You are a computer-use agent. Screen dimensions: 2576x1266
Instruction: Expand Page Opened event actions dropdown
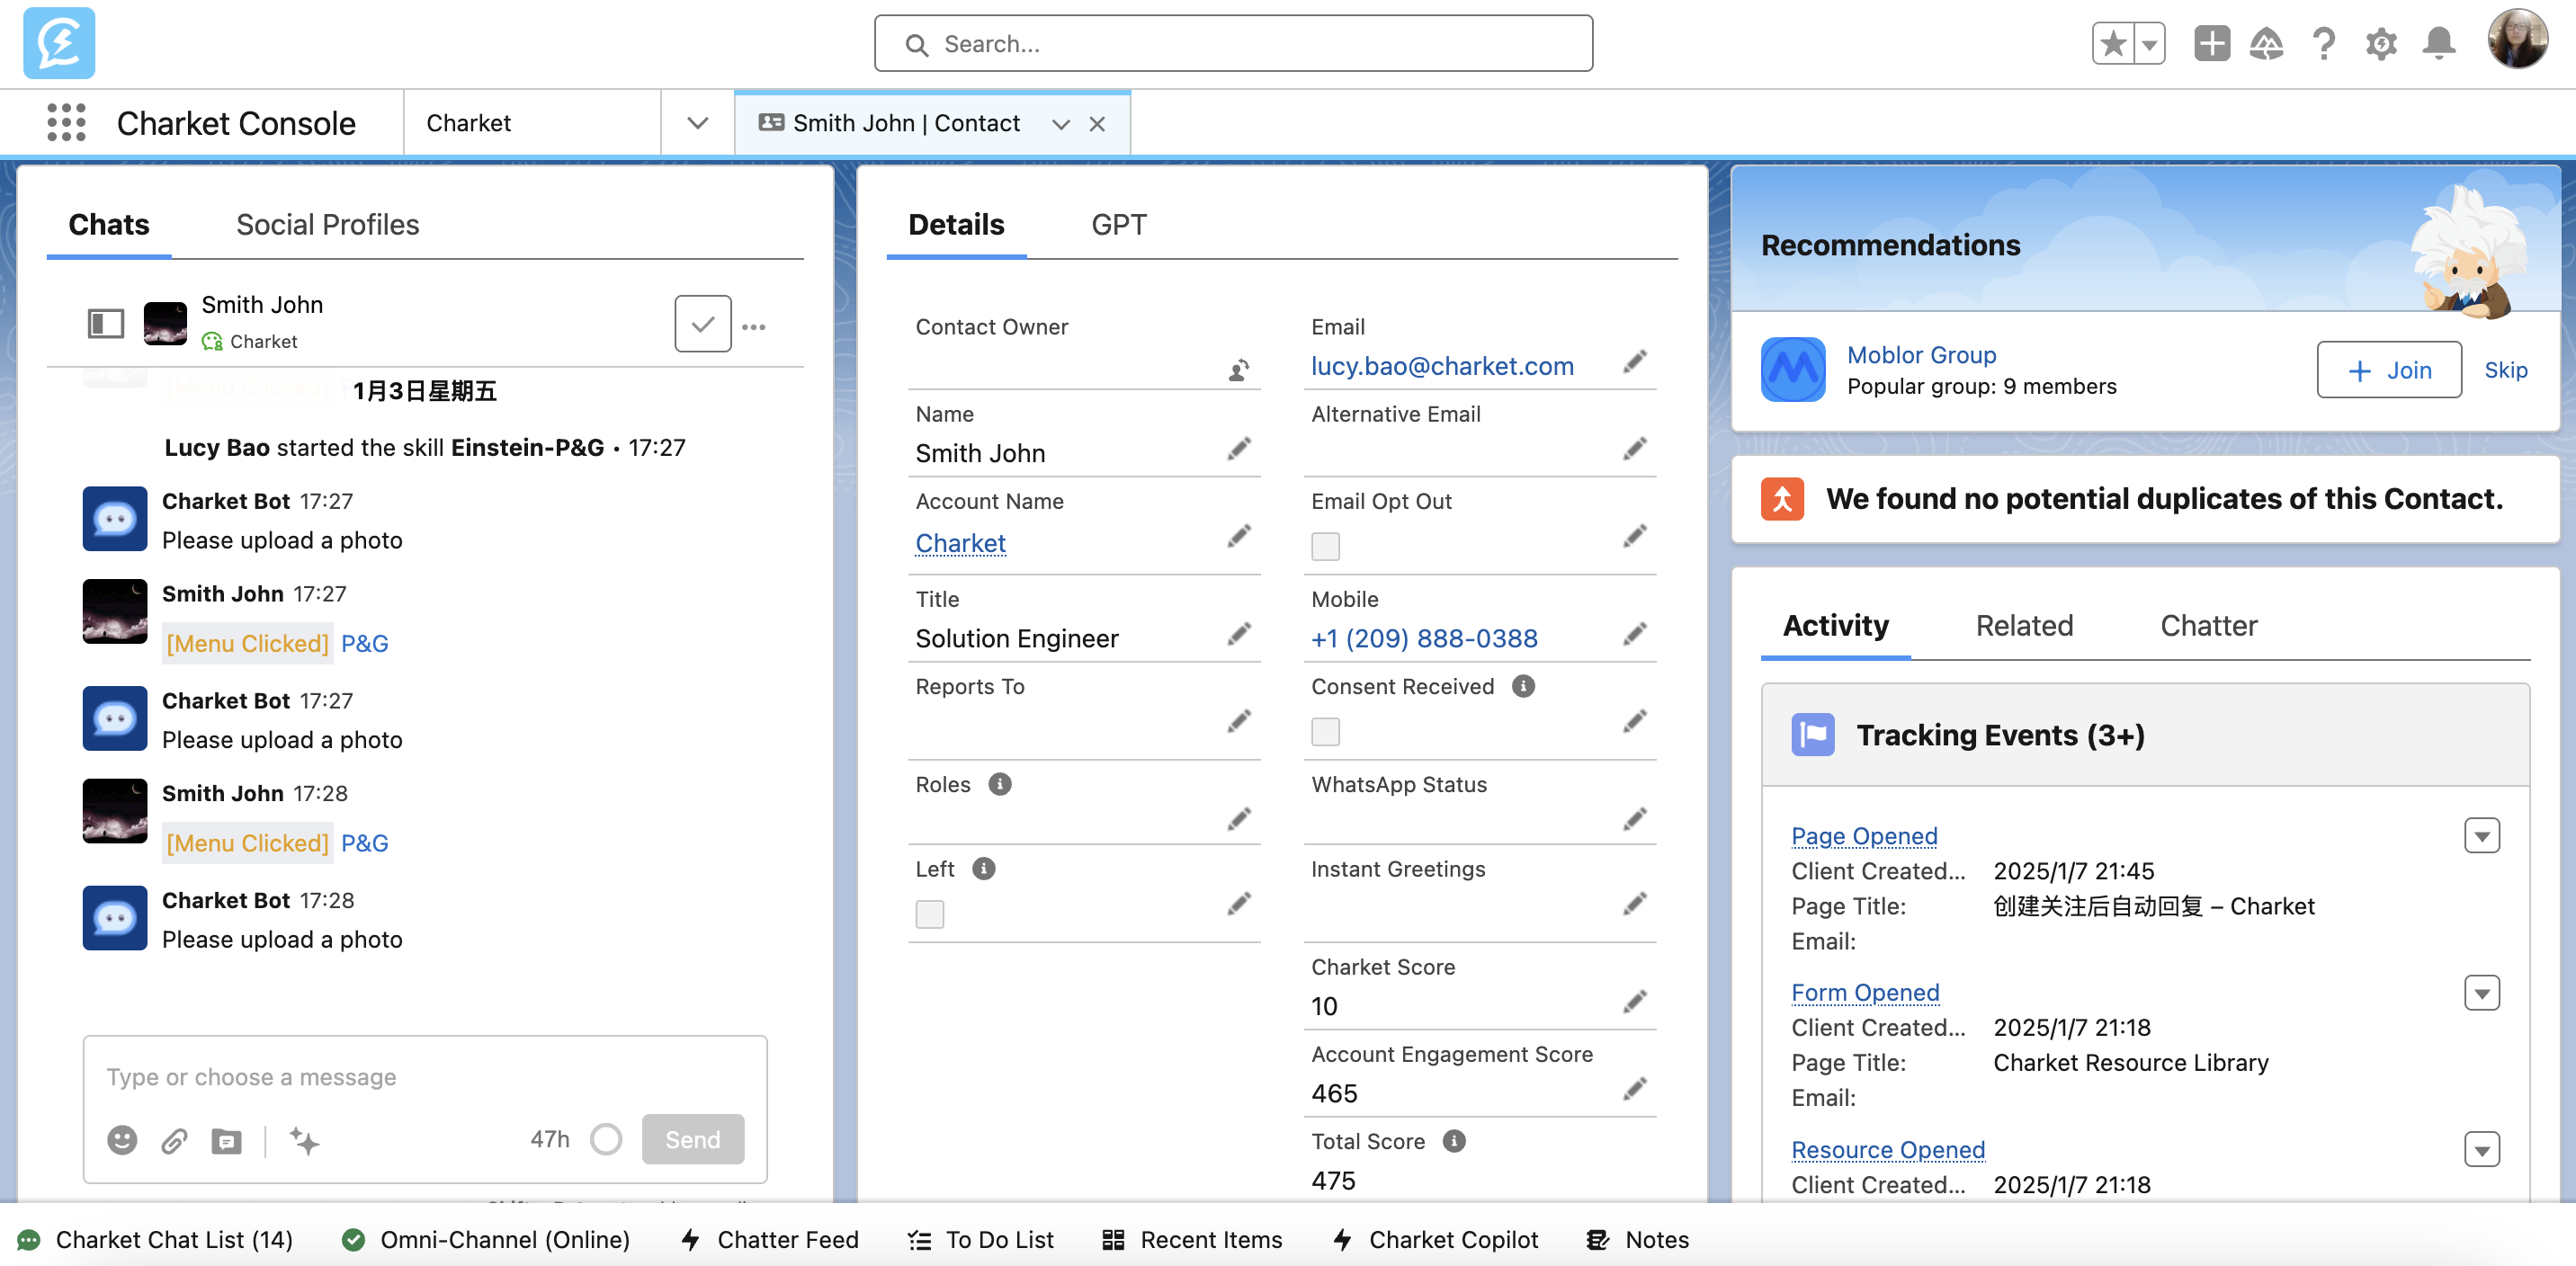point(2481,835)
